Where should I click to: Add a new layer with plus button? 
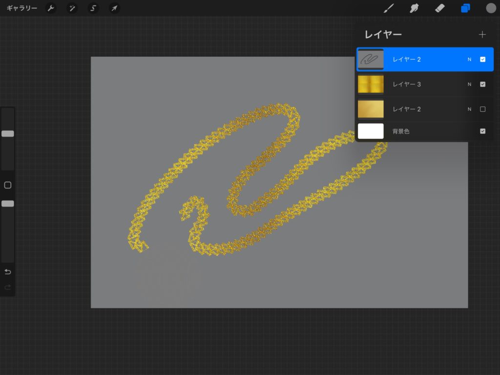(482, 35)
